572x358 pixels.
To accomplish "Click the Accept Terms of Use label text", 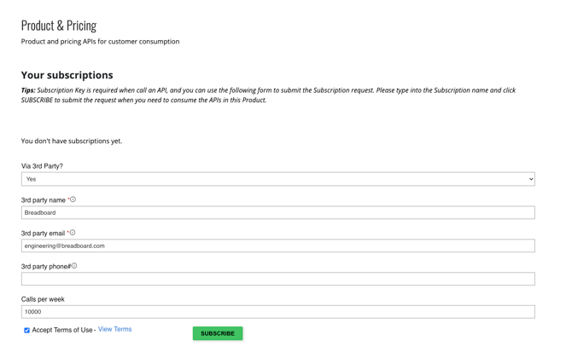I will point(61,331).
